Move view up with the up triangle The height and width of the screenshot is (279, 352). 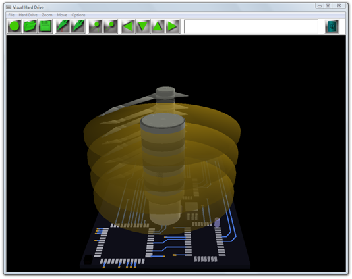(x=158, y=26)
